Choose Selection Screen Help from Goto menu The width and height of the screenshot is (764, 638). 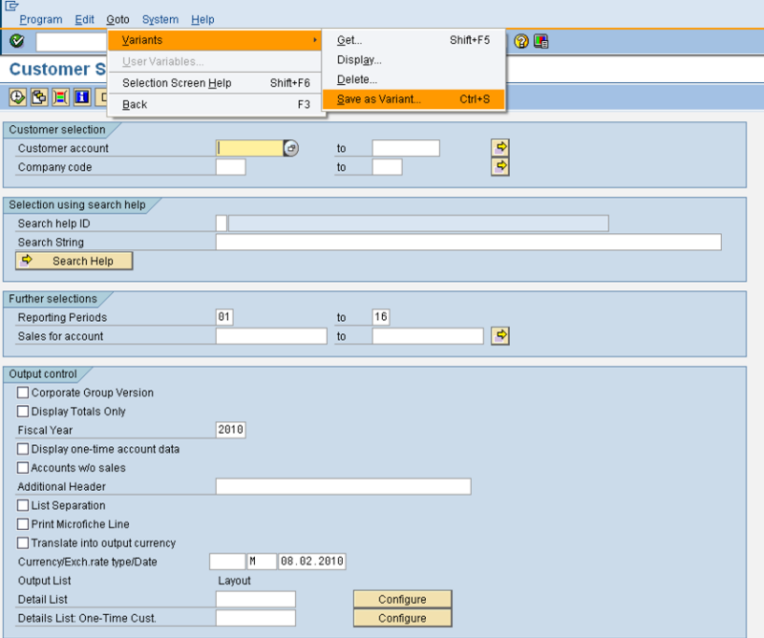coord(177,83)
